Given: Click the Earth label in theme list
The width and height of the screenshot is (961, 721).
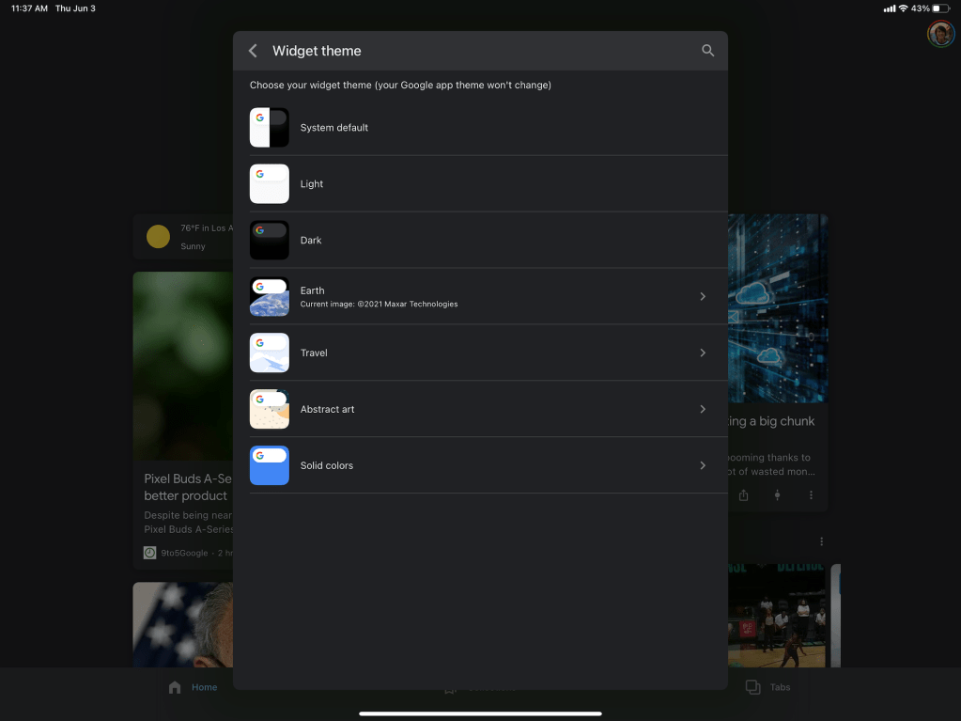Looking at the screenshot, I should [x=312, y=290].
